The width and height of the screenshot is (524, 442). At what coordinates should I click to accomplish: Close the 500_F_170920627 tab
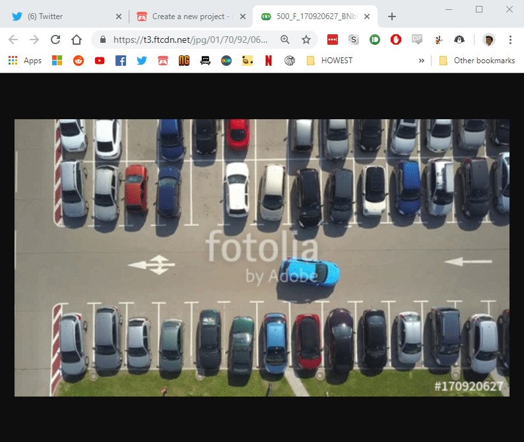pyautogui.click(x=367, y=16)
